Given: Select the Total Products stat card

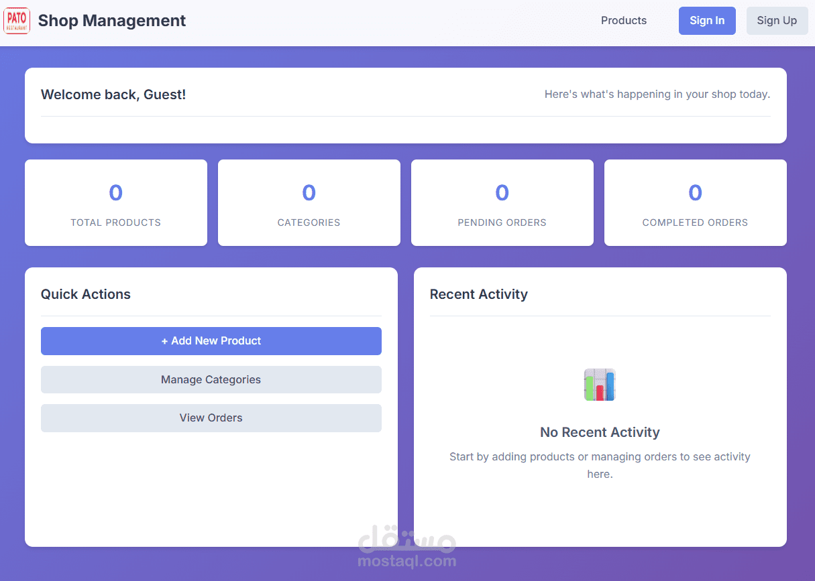Looking at the screenshot, I should [x=115, y=202].
